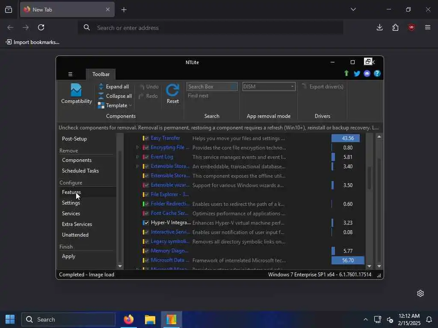
Task: Click inside the Search Box field
Action: click(x=212, y=86)
